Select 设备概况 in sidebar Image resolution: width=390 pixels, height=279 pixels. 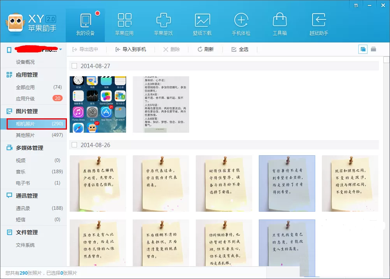(x=25, y=62)
